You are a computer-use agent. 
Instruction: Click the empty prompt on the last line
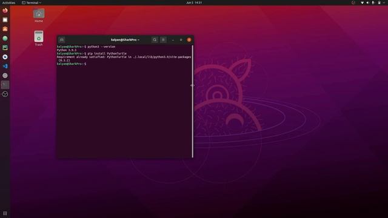[72, 64]
